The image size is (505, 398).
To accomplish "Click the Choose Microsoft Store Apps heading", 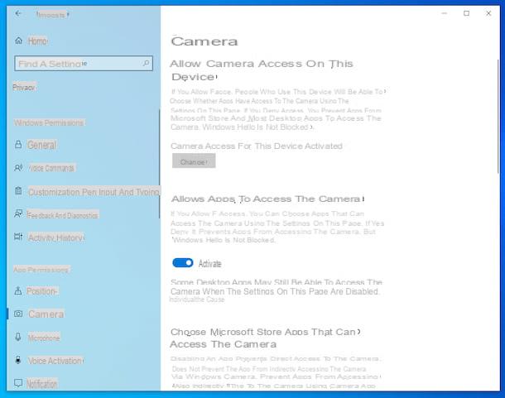I will coord(266,338).
